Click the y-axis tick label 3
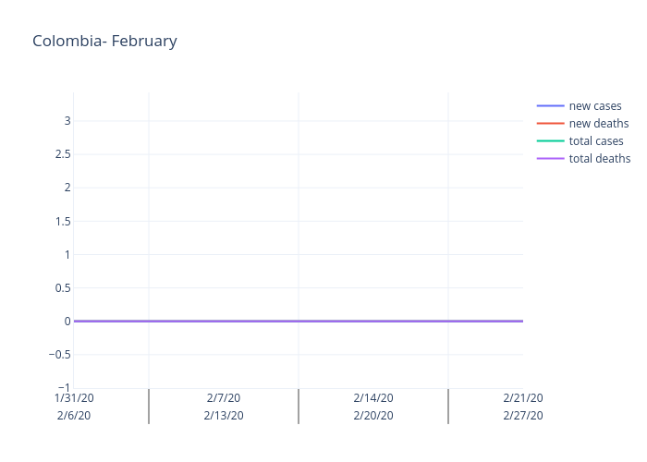This screenshot has height=462, width=647. (x=67, y=120)
